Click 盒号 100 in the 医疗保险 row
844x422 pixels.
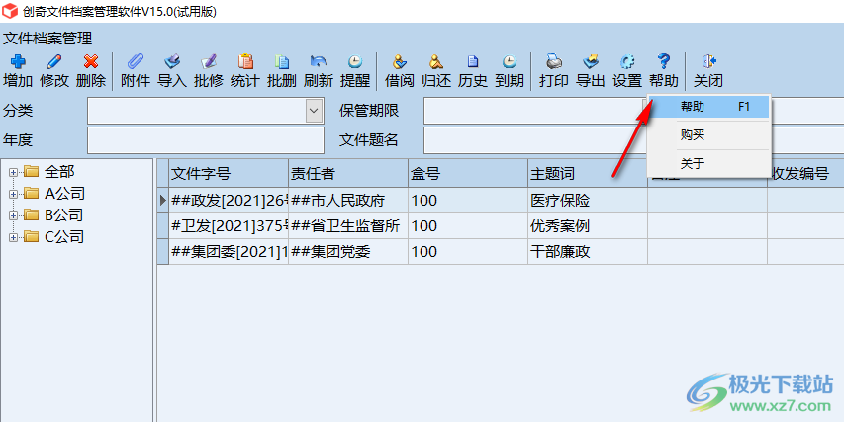coord(468,201)
